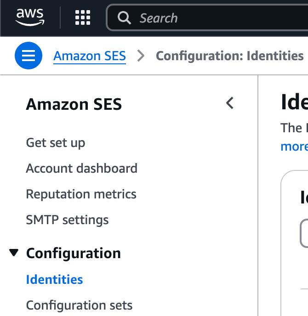Click the partially visible field at right edge
The image size is (308, 316).
304,234
